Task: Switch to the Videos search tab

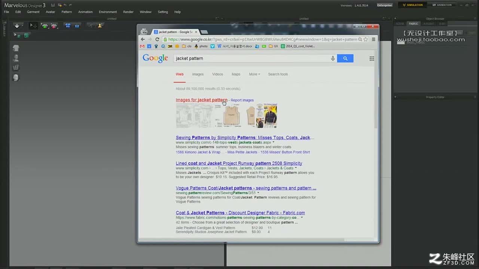Action: 217,74
